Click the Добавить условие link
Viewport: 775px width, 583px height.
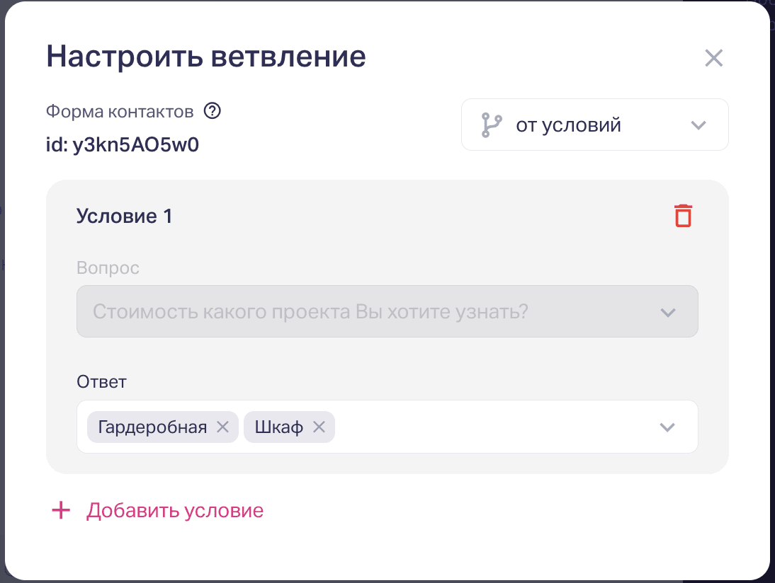click(175, 510)
